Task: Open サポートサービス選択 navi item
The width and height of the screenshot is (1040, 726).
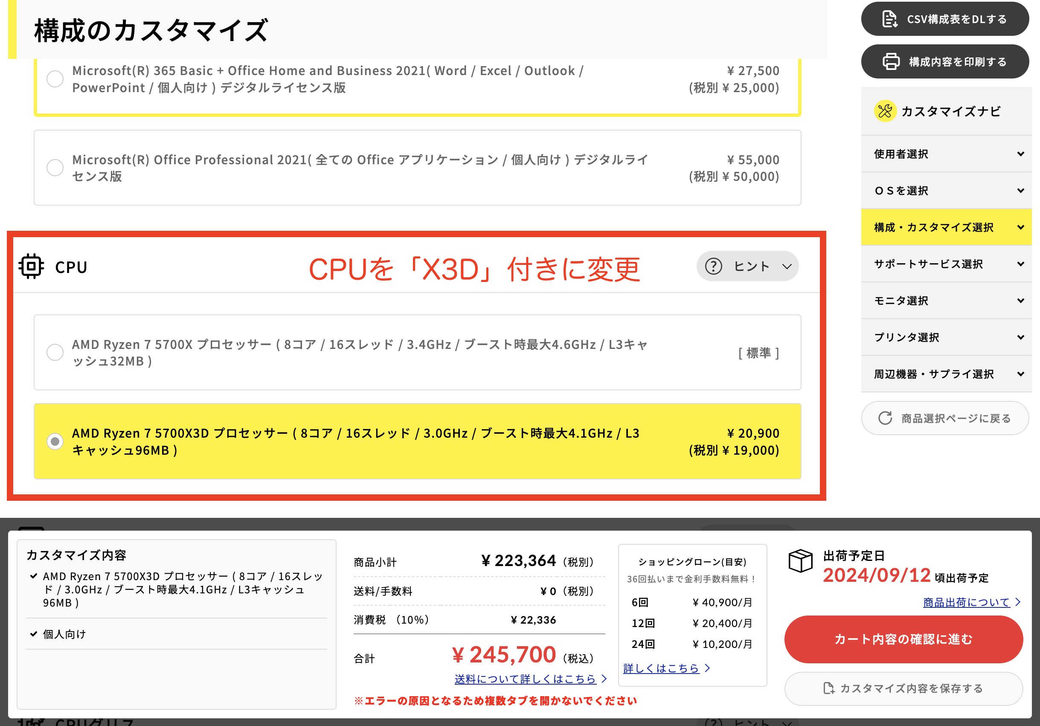Action: [946, 264]
